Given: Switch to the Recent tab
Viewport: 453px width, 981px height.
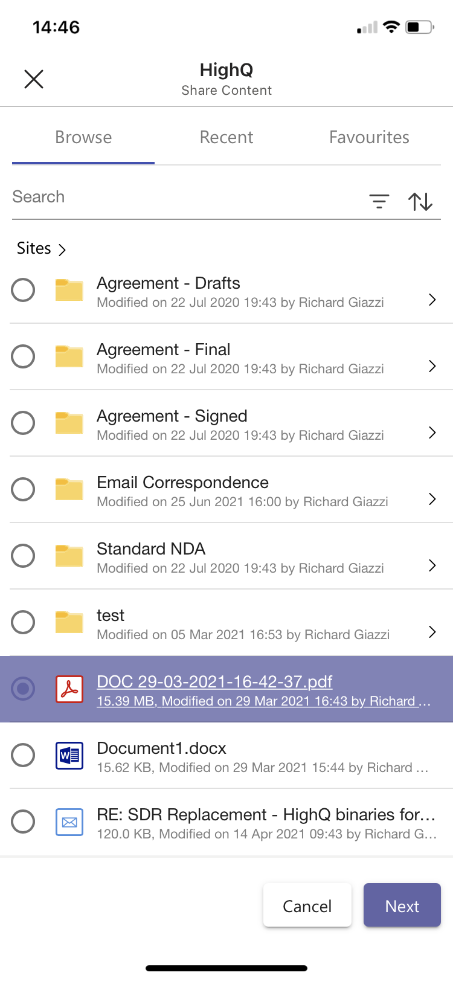Looking at the screenshot, I should pyautogui.click(x=226, y=138).
